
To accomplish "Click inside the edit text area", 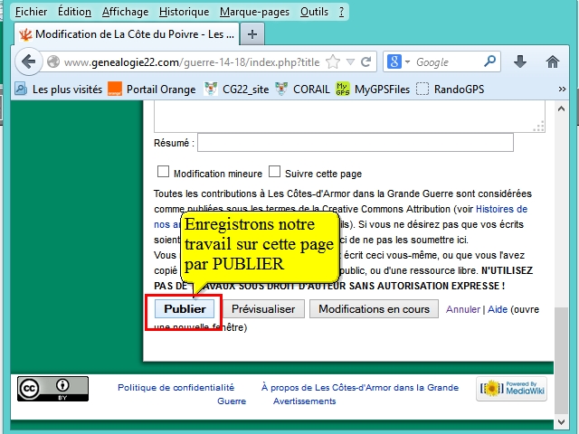I will 349,117.
